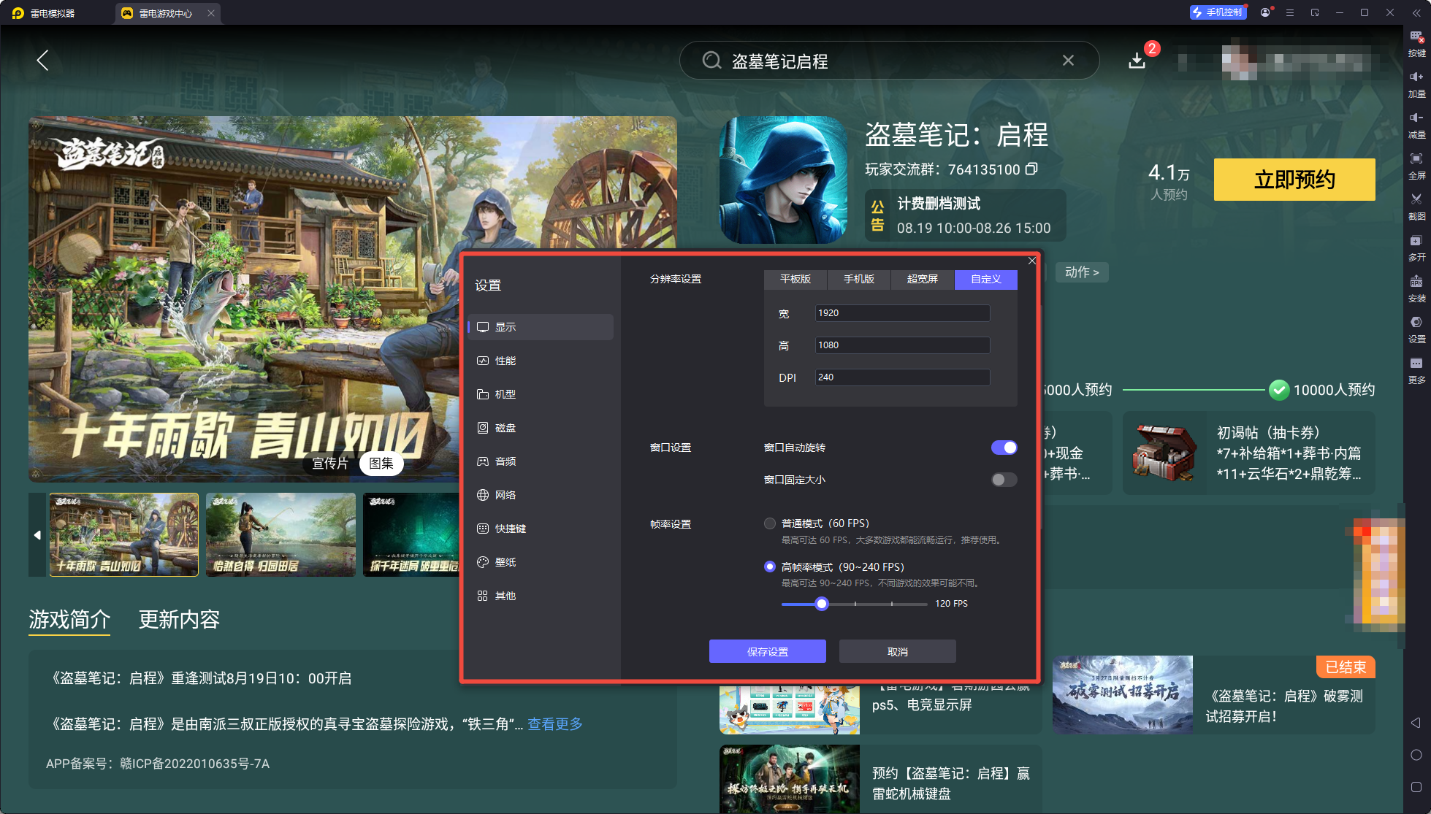
Task: Expand description via 查看更多
Action: [x=555, y=723]
